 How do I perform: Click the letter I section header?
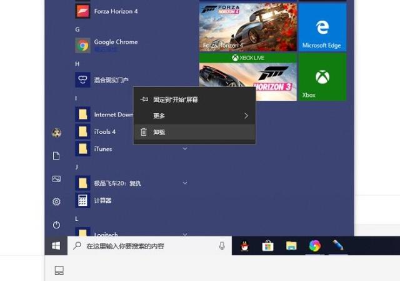click(76, 98)
